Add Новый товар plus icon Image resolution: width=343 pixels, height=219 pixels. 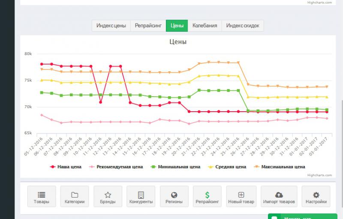tap(241, 197)
